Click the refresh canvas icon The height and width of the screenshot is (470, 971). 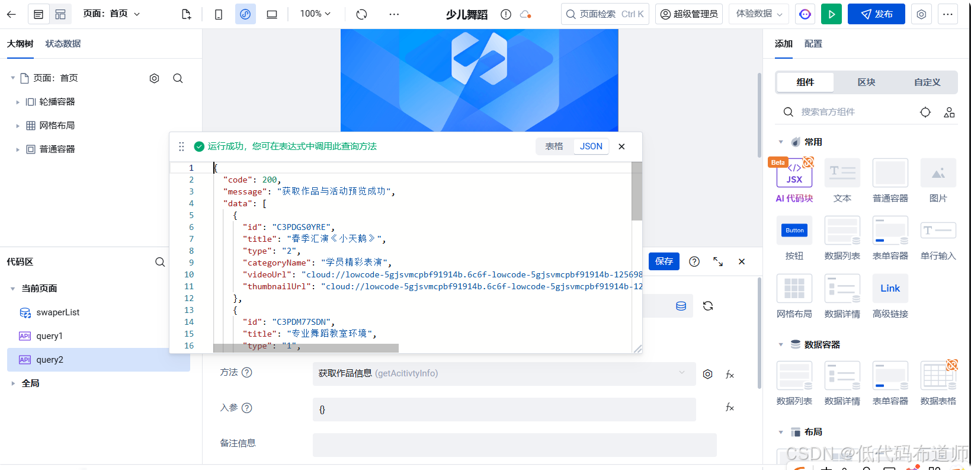point(362,14)
